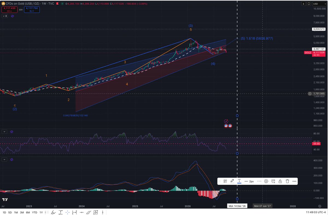The width and height of the screenshot is (328, 215).
Task: Click the orange wave label 3
Action: [125, 62]
